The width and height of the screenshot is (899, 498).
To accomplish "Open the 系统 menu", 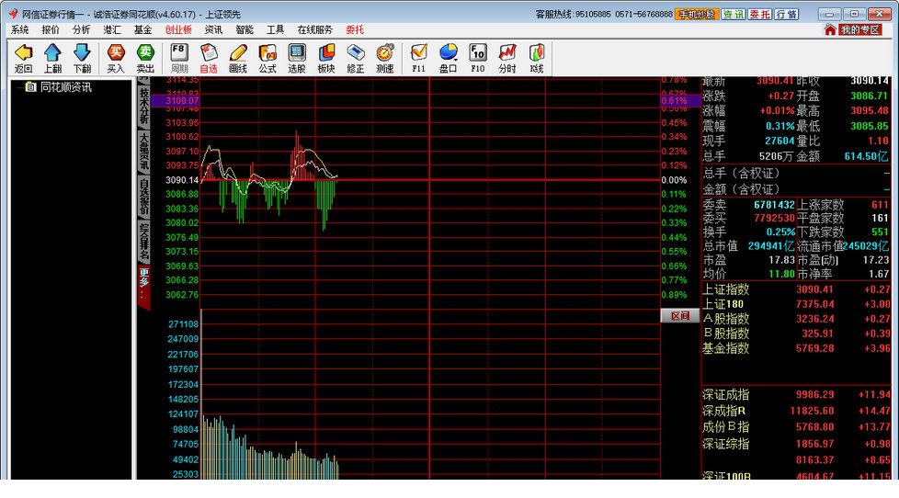I will tap(20, 29).
